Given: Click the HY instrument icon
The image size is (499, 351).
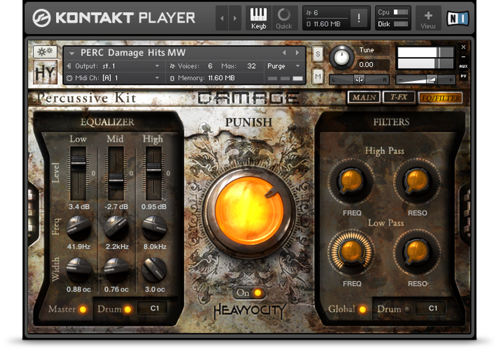Looking at the screenshot, I should 45,72.
